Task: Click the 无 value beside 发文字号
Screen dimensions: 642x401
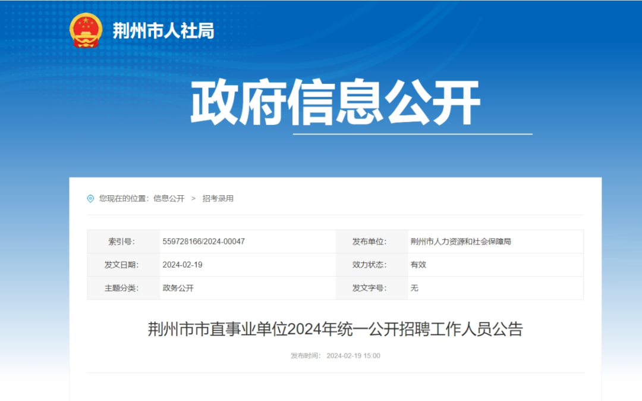Action: (413, 289)
